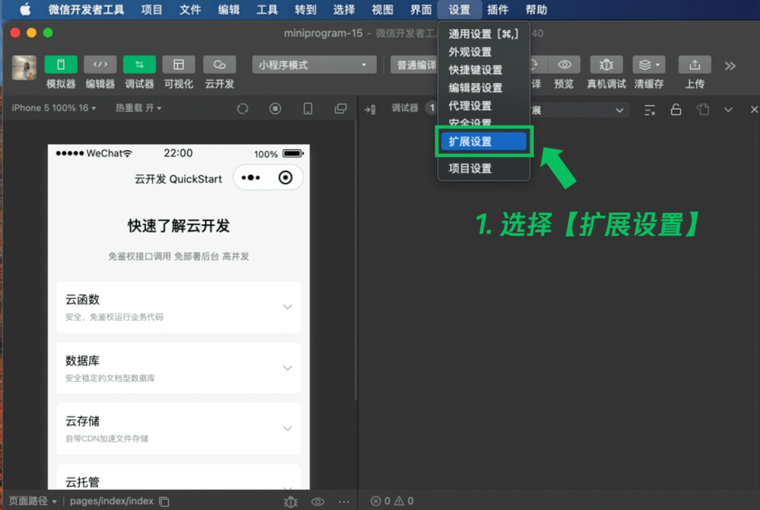Click the preview (预览) eye icon
760x510 pixels.
click(x=564, y=65)
